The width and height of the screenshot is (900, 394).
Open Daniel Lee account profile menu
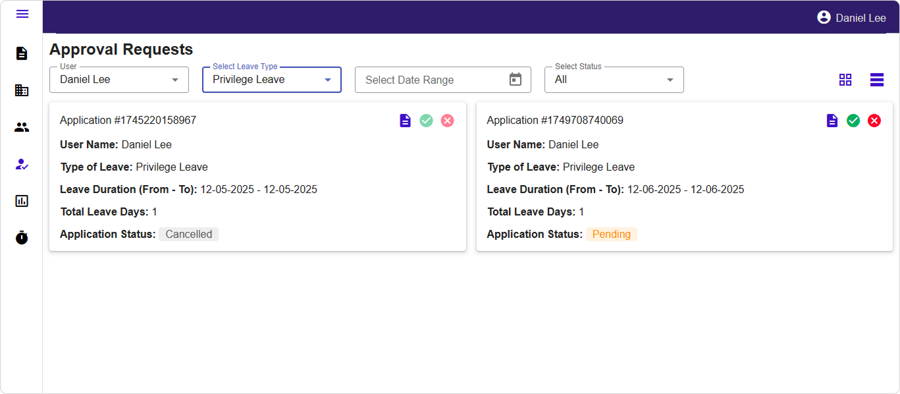pyautogui.click(x=851, y=18)
